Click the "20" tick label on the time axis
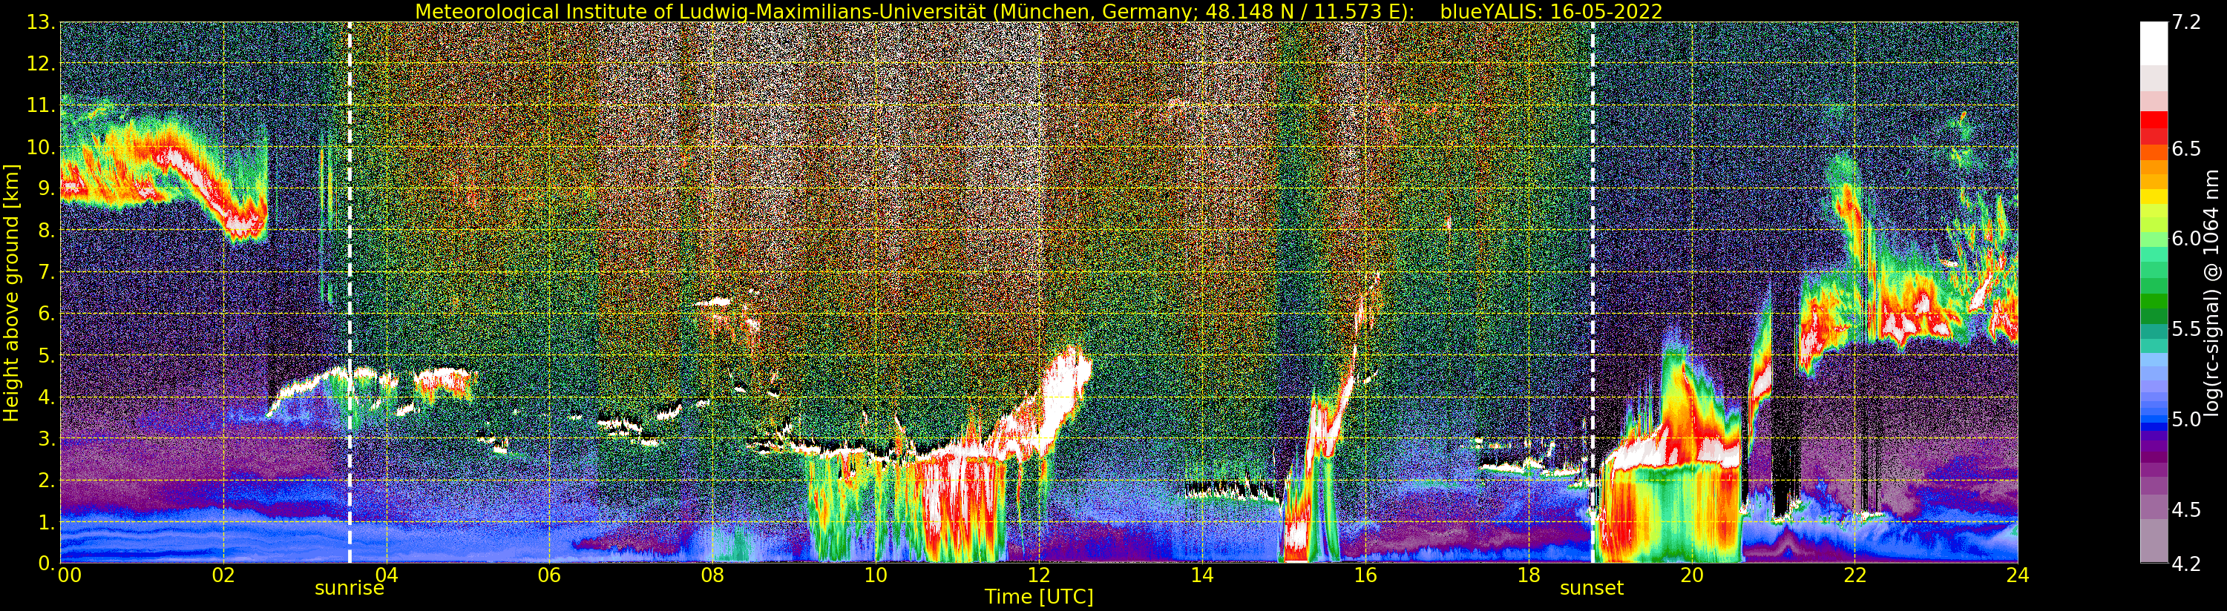 (x=1691, y=575)
